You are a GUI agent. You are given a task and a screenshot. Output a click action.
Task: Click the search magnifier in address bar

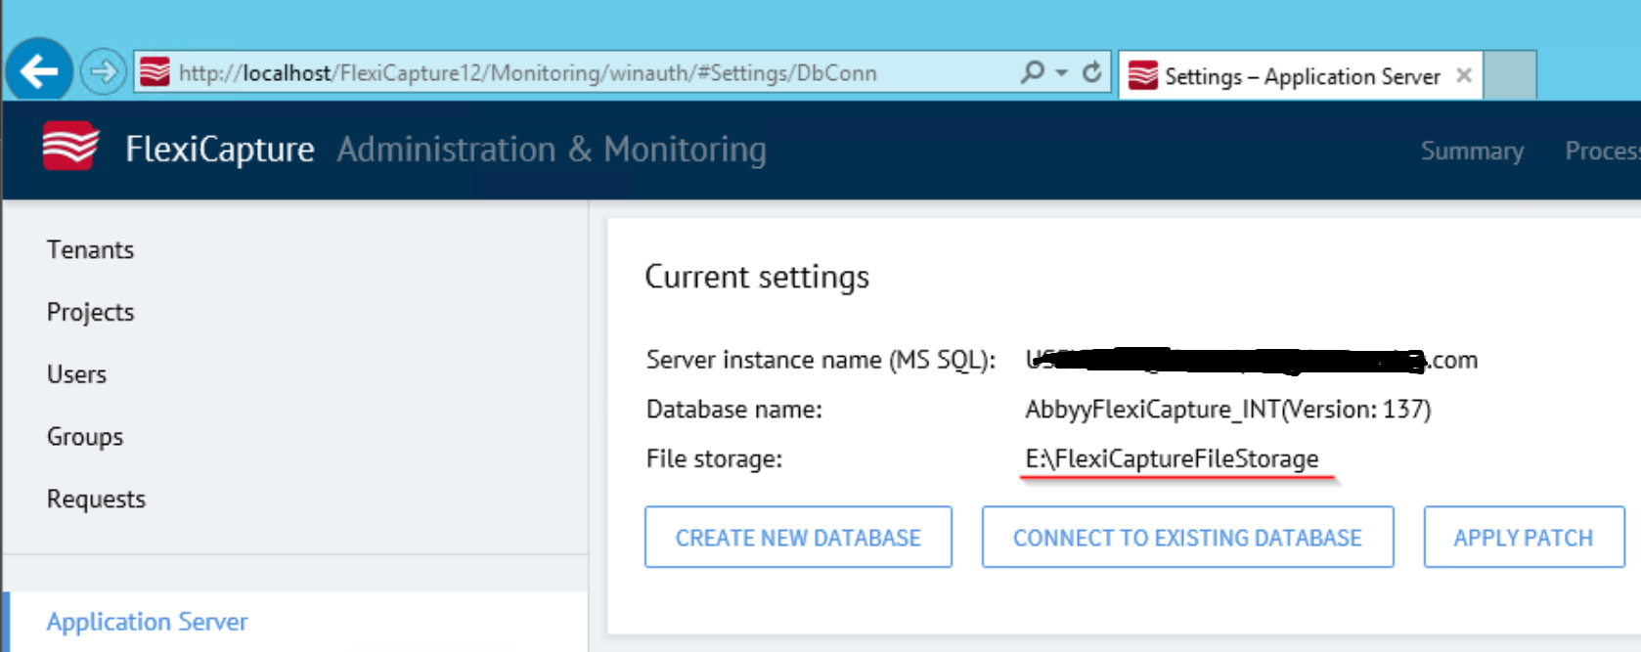pyautogui.click(x=1032, y=72)
